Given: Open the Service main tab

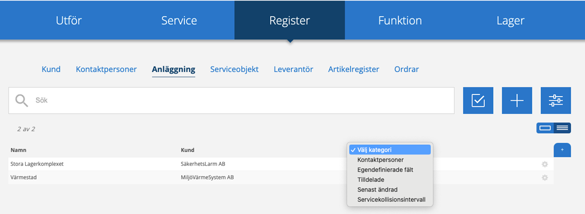Looking at the screenshot, I should point(179,20).
